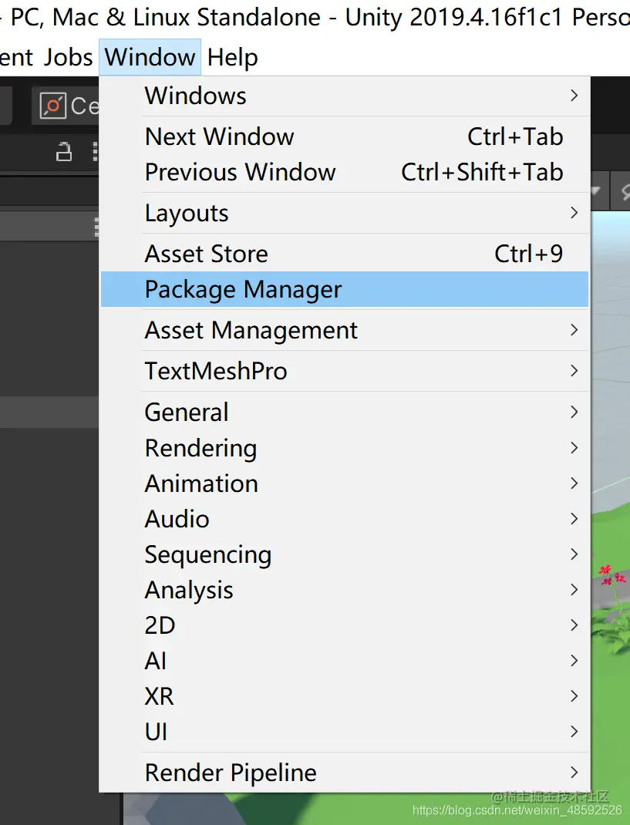Open the Window menu in menu bar
This screenshot has height=825, width=630.
click(150, 57)
